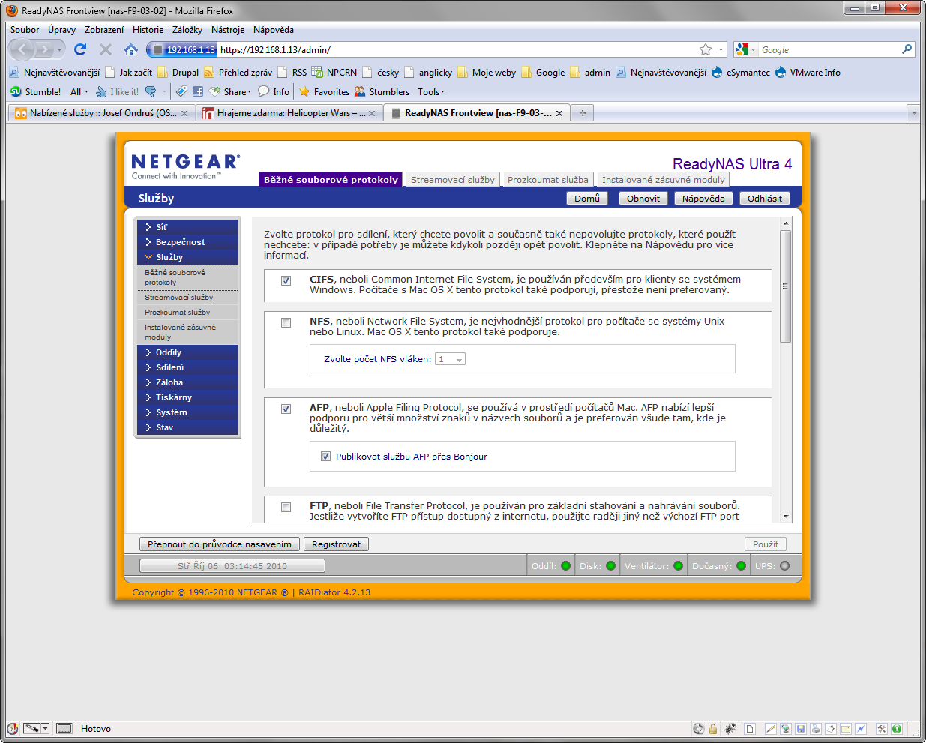Disable the CIFS protocol checkbox
The image size is (926, 743).
tap(286, 280)
